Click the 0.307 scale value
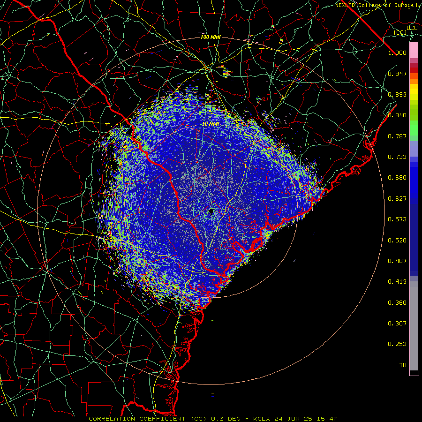422x422 pixels. coord(397,324)
